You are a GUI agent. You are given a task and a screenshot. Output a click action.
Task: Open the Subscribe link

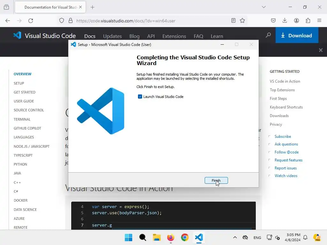[283, 137]
